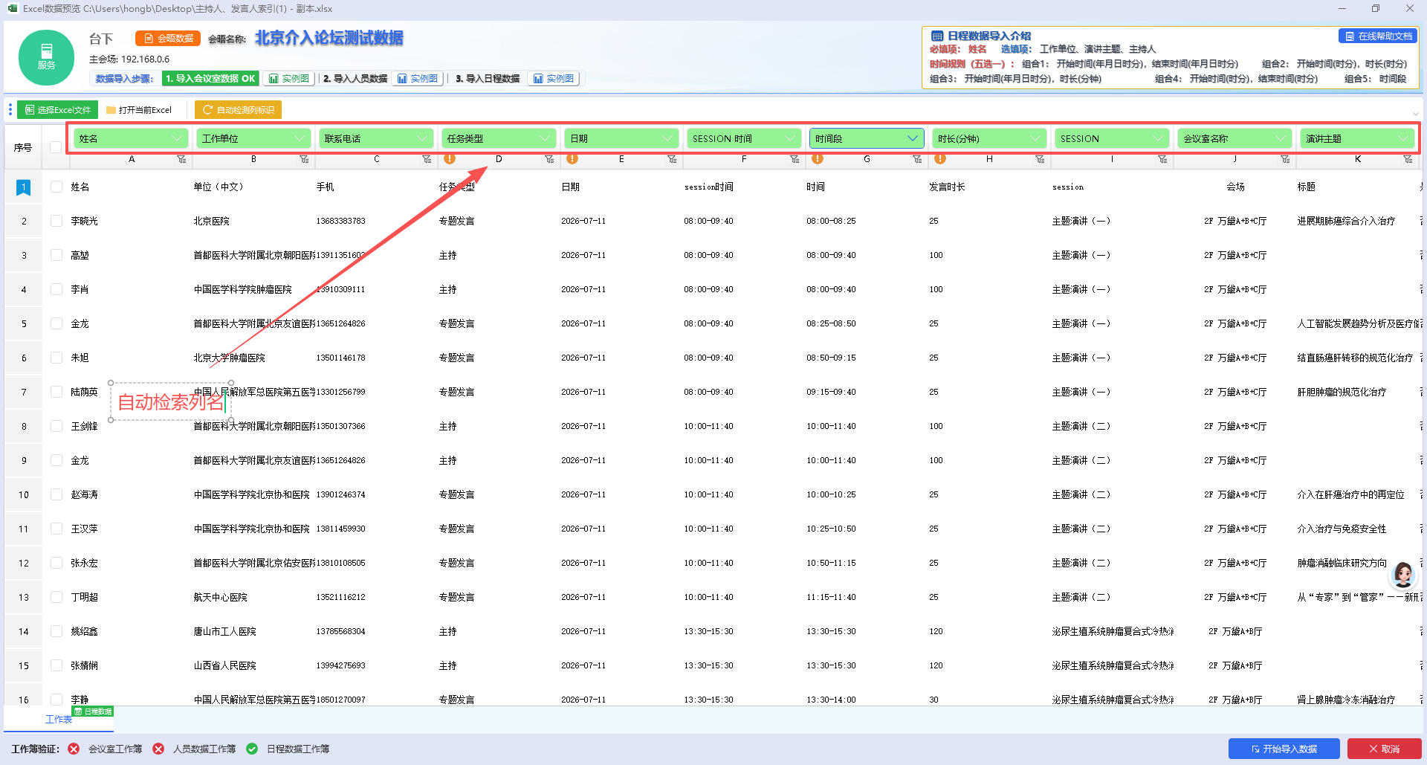This screenshot has height=765, width=1427.
Task: Click the green check beside 日程数据工作簿
Action: (x=252, y=749)
